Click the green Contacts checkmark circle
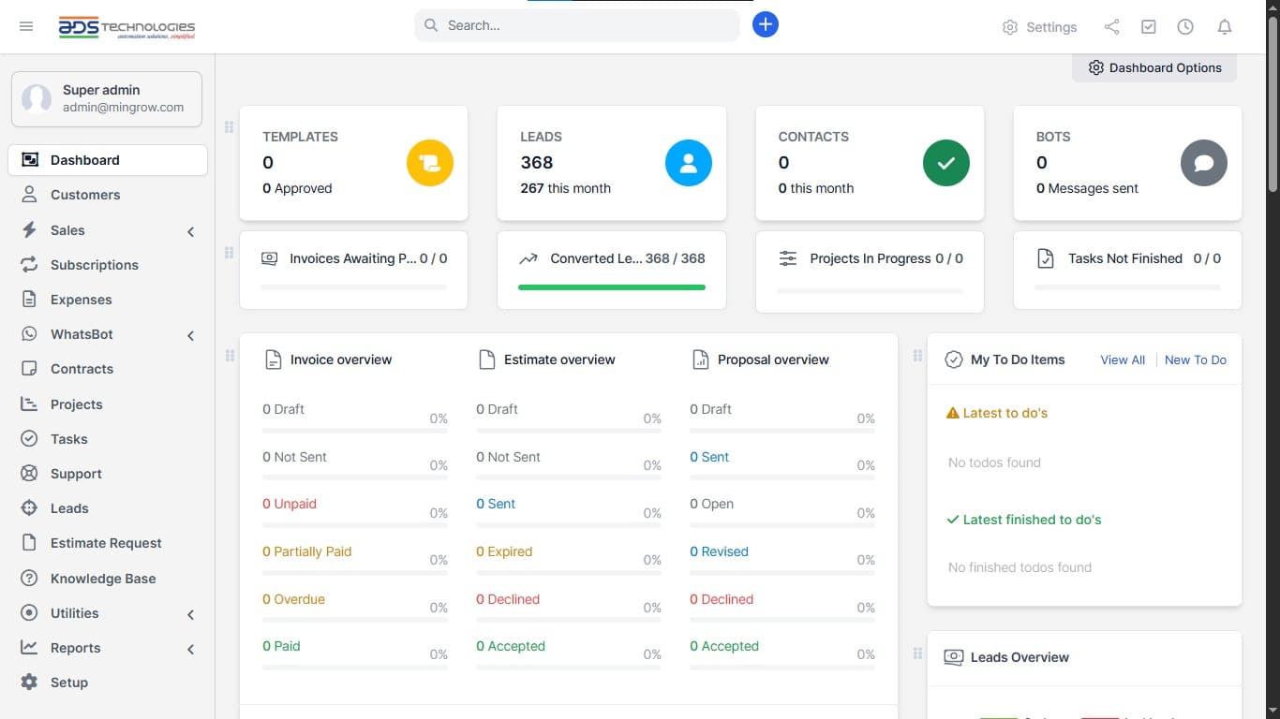 tap(946, 163)
